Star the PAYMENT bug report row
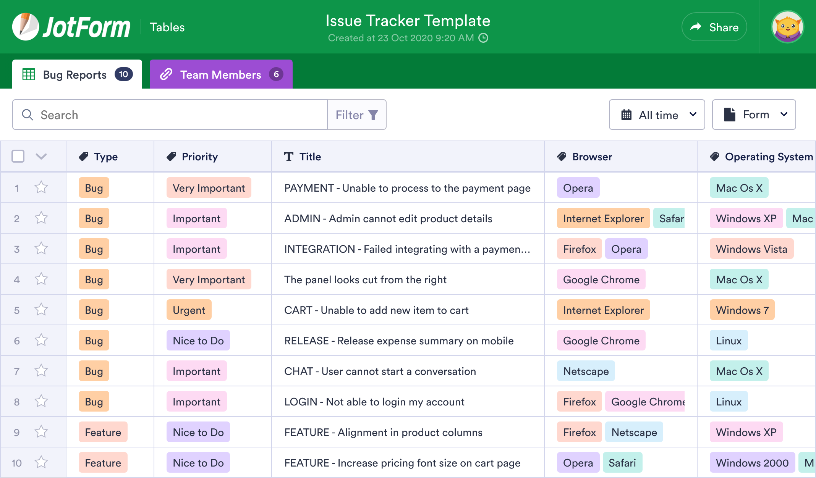The height and width of the screenshot is (478, 816). tap(41, 187)
